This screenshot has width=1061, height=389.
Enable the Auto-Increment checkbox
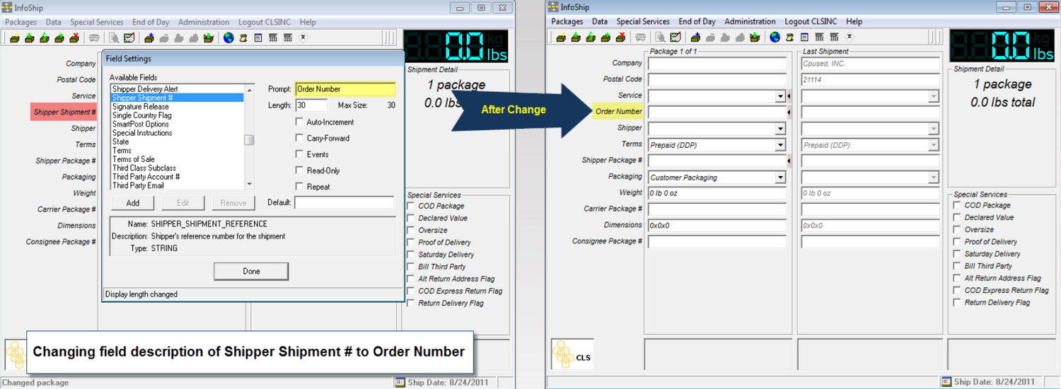(x=299, y=122)
